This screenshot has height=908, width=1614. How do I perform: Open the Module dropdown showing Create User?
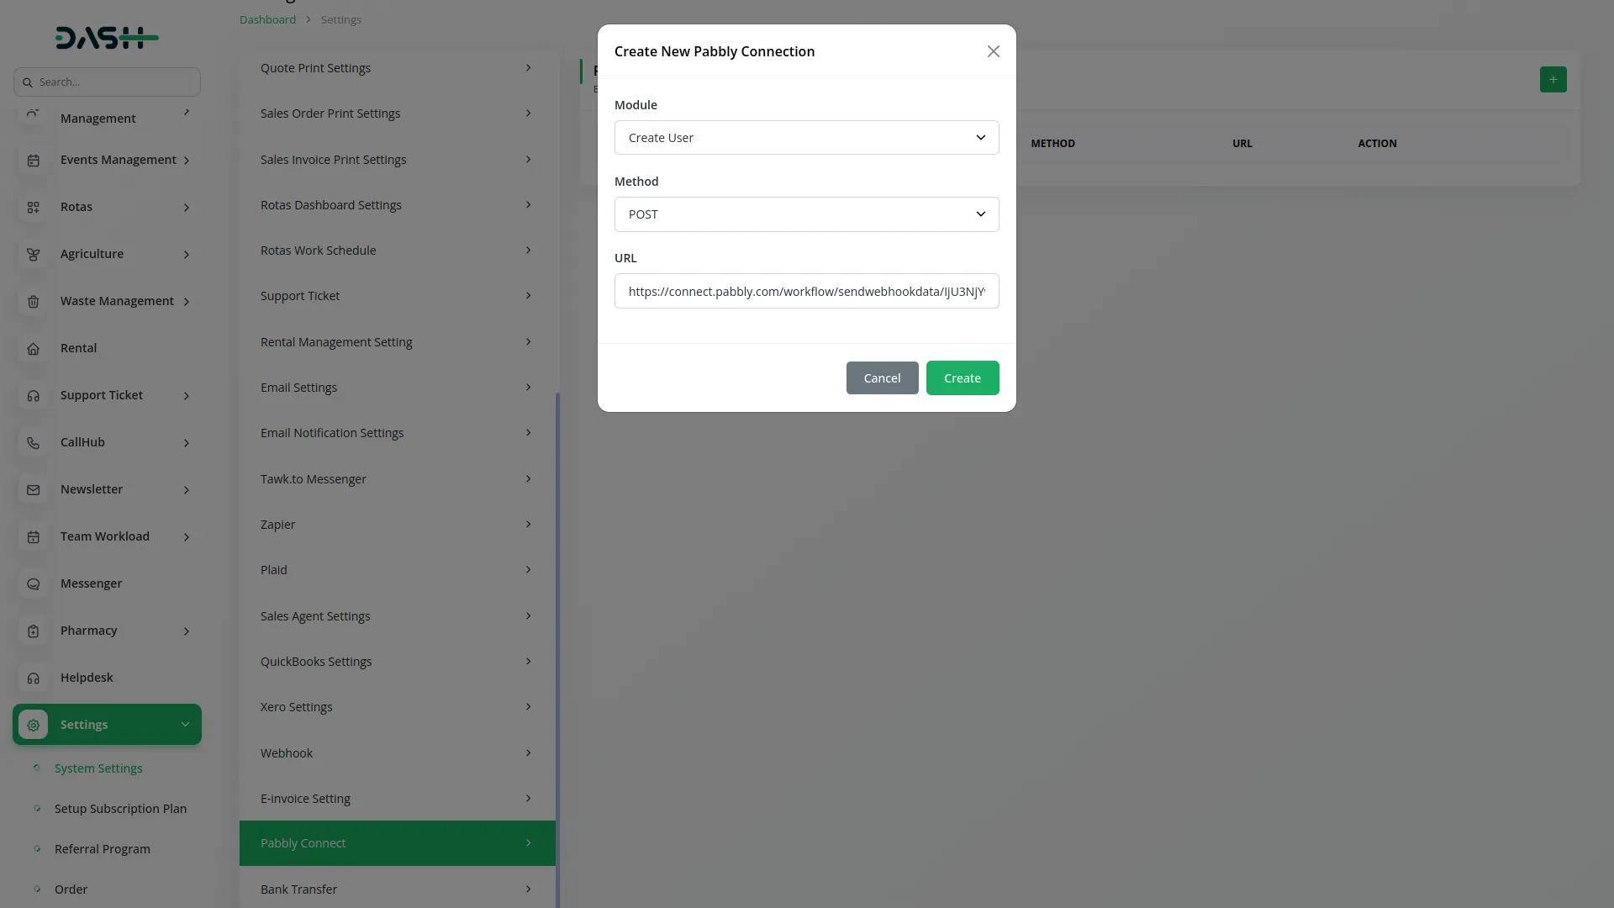[x=806, y=137]
